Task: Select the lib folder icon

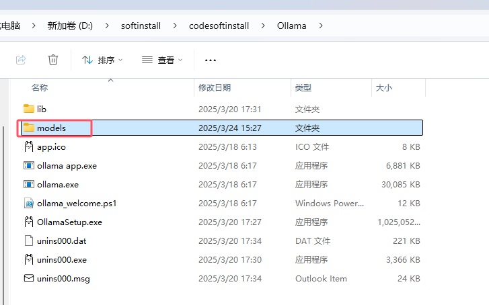Action: pos(29,109)
